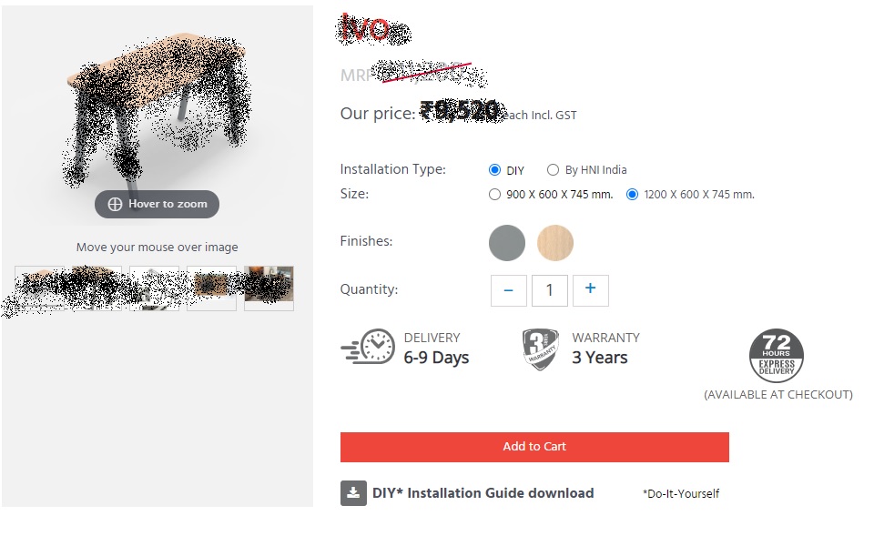Decrease quantity with the minus button

coord(509,290)
